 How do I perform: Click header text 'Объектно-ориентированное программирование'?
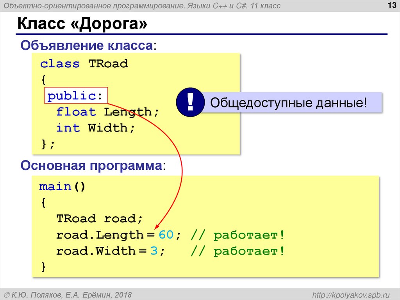[x=94, y=5]
